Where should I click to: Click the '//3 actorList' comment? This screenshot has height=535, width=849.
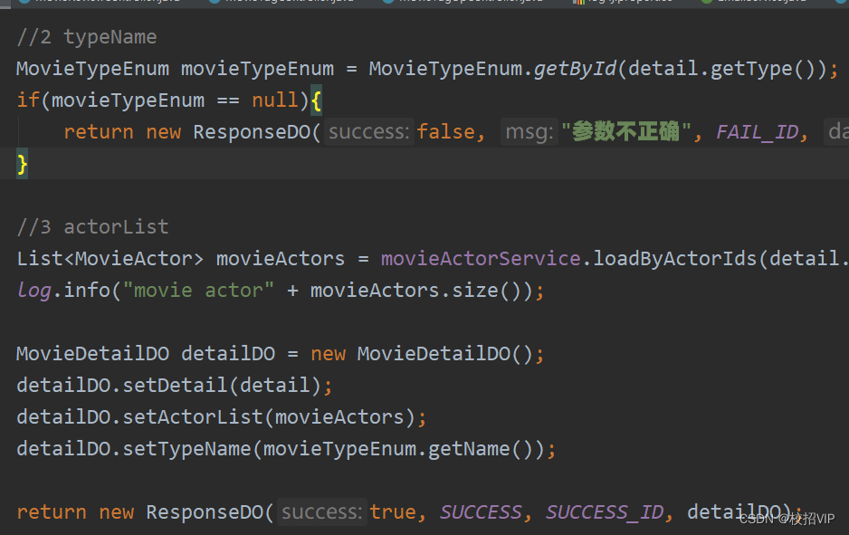(92, 227)
